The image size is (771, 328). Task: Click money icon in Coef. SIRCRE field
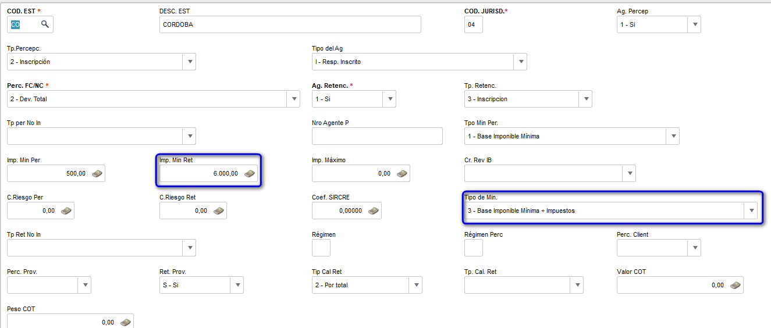(374, 211)
